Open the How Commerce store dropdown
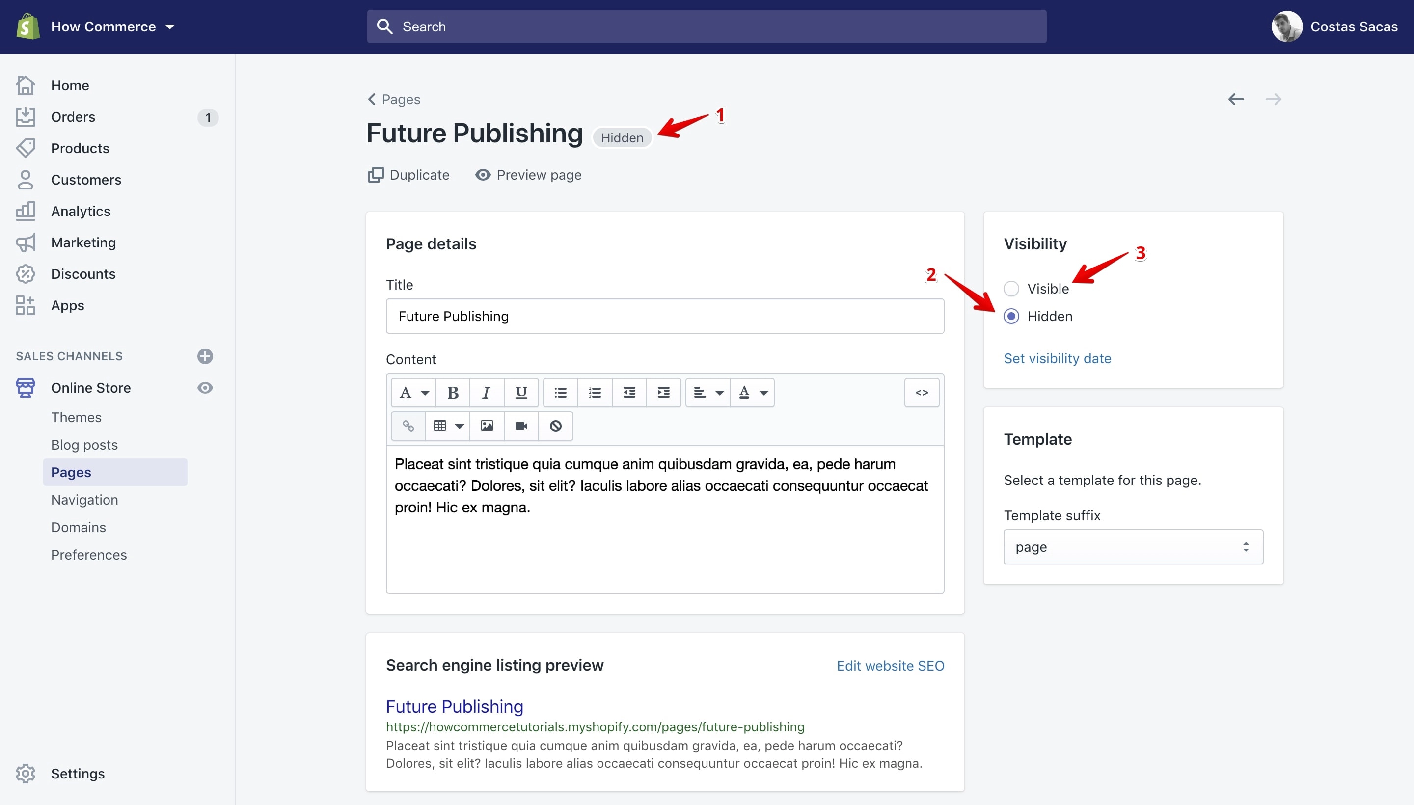Image resolution: width=1414 pixels, height=805 pixels. click(113, 27)
